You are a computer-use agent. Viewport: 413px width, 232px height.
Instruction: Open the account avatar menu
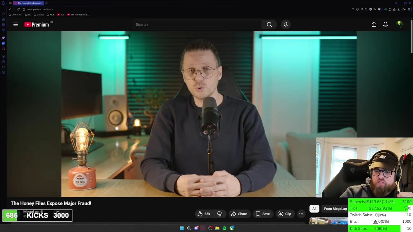pos(399,24)
